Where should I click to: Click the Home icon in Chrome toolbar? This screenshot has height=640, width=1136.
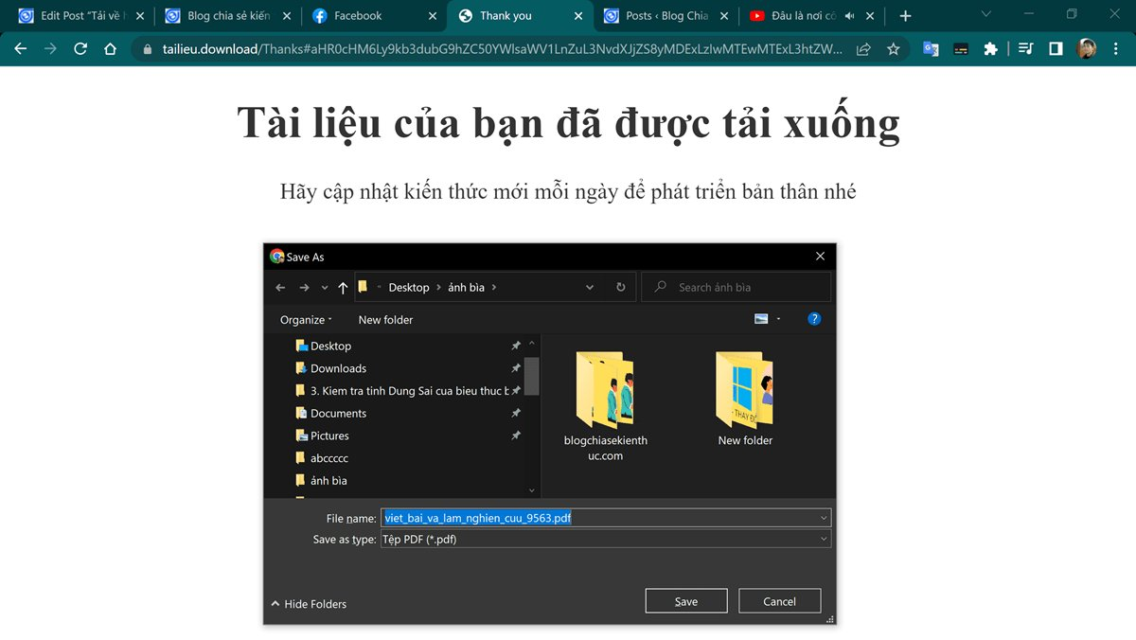coord(110,49)
